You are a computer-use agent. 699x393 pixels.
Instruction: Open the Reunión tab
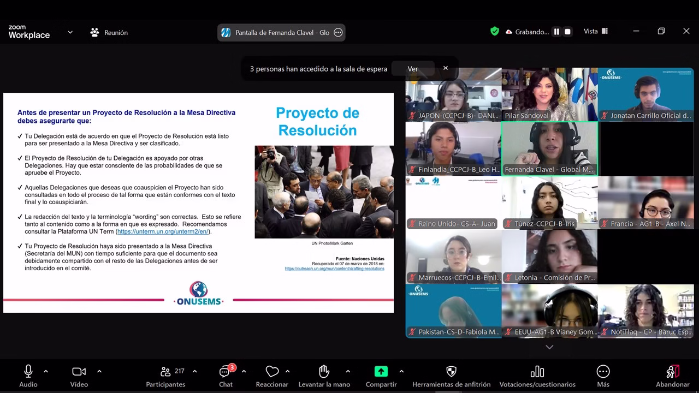[x=109, y=33]
